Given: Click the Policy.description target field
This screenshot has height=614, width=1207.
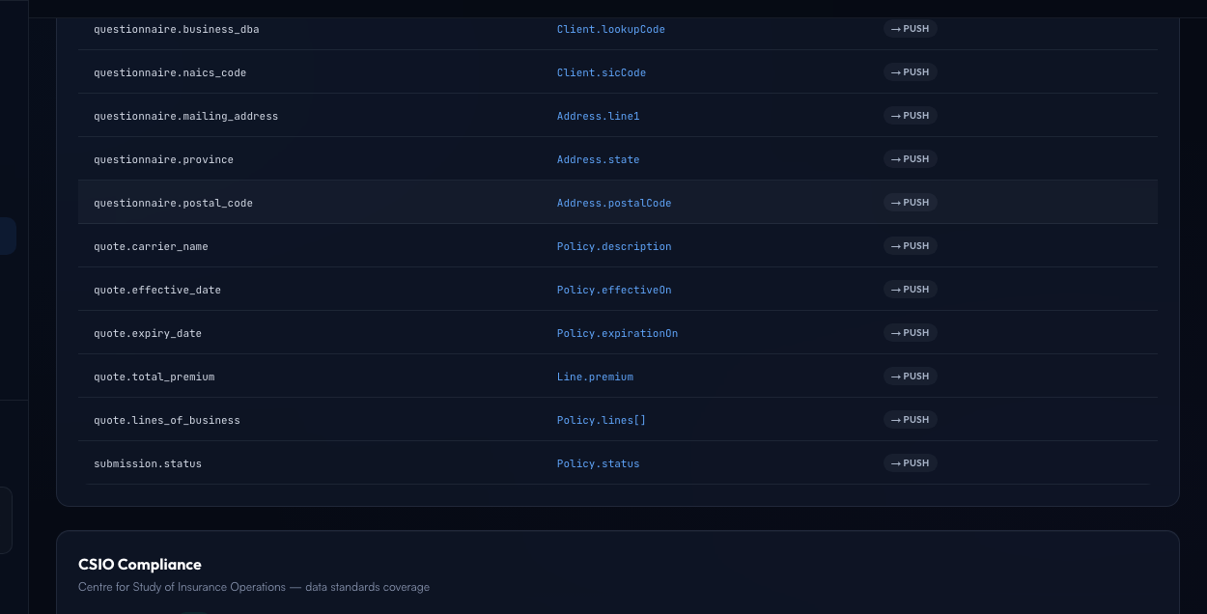Looking at the screenshot, I should pyautogui.click(x=614, y=246).
